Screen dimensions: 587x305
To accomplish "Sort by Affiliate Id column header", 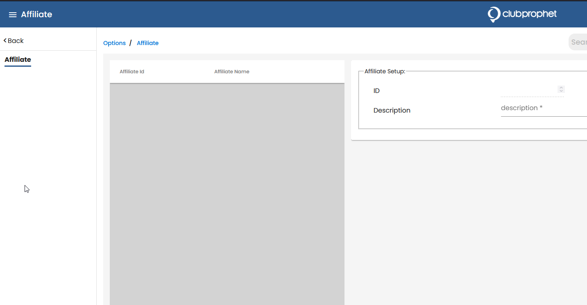I will pyautogui.click(x=132, y=72).
